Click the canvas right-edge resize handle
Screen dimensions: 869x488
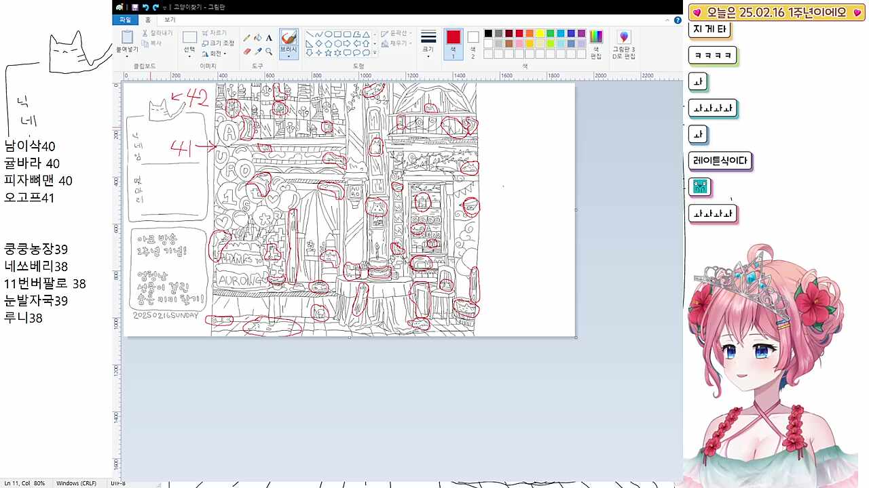click(x=576, y=209)
